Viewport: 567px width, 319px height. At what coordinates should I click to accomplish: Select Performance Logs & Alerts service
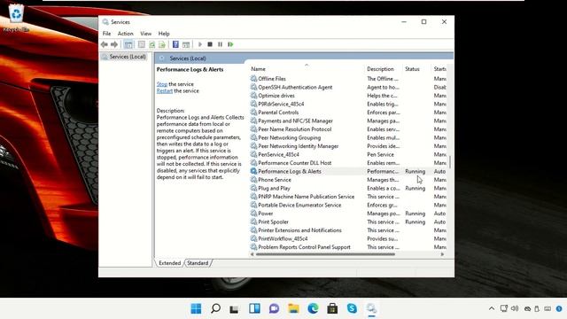point(290,171)
